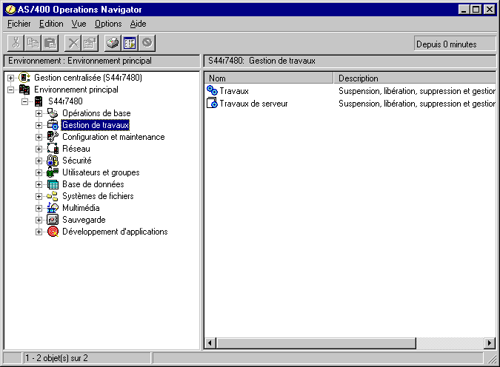The width and height of the screenshot is (500, 367).
Task: Click the Copy toolbar icon
Action: click(x=33, y=43)
